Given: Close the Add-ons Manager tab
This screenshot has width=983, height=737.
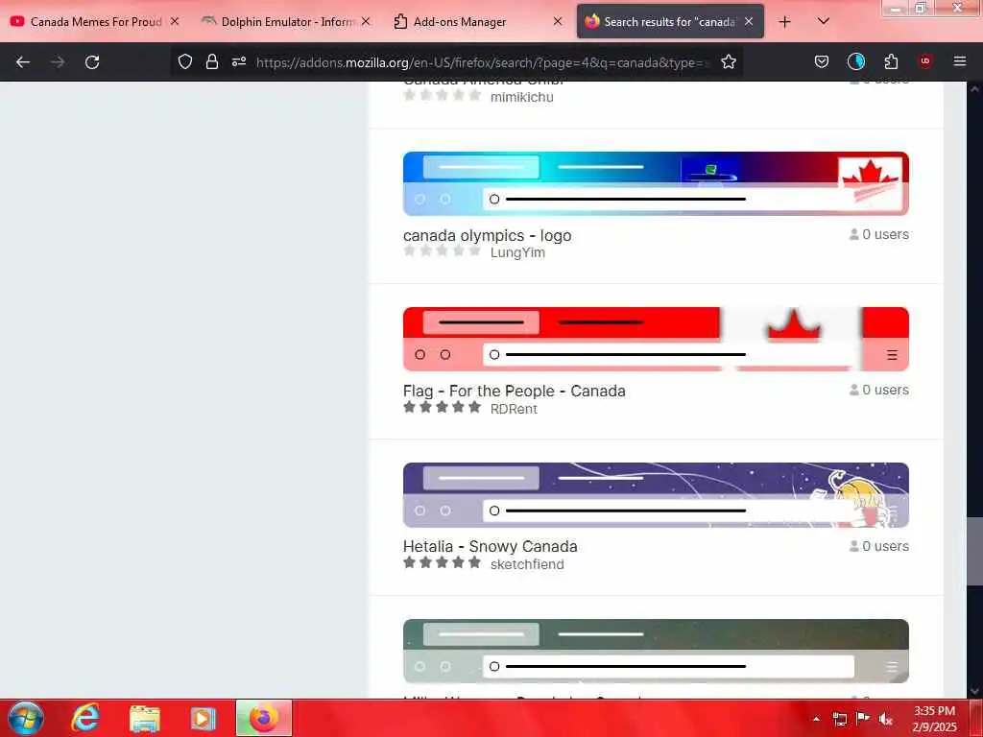Looking at the screenshot, I should (558, 22).
